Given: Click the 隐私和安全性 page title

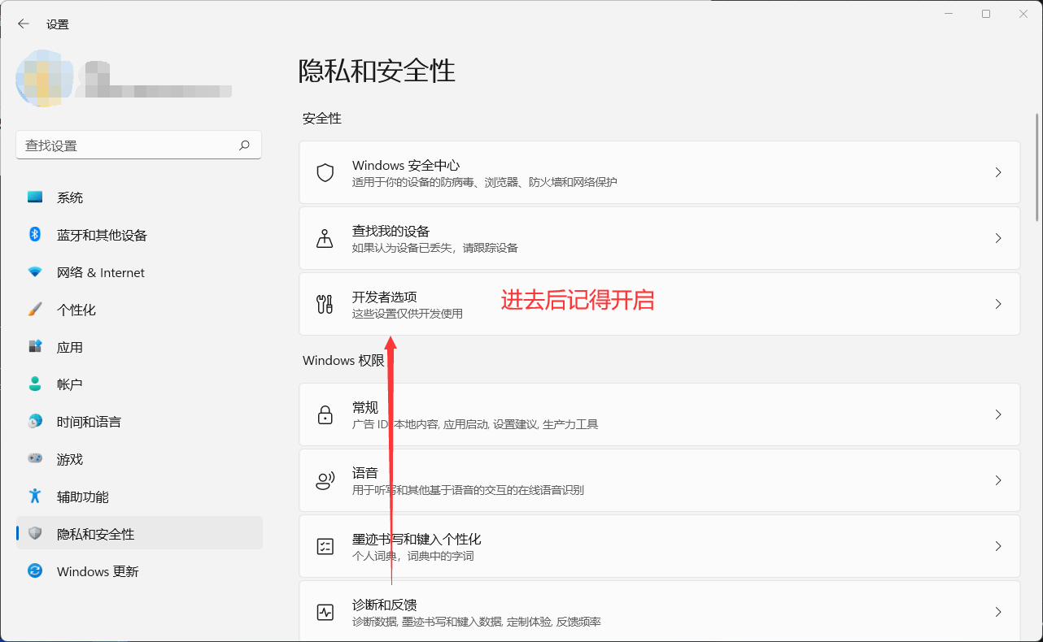Looking at the screenshot, I should [377, 71].
